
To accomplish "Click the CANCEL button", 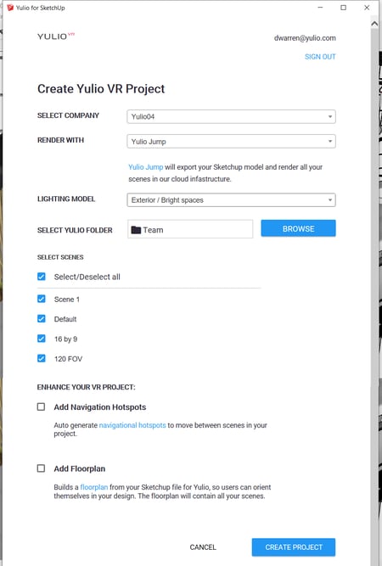I will click(x=203, y=547).
